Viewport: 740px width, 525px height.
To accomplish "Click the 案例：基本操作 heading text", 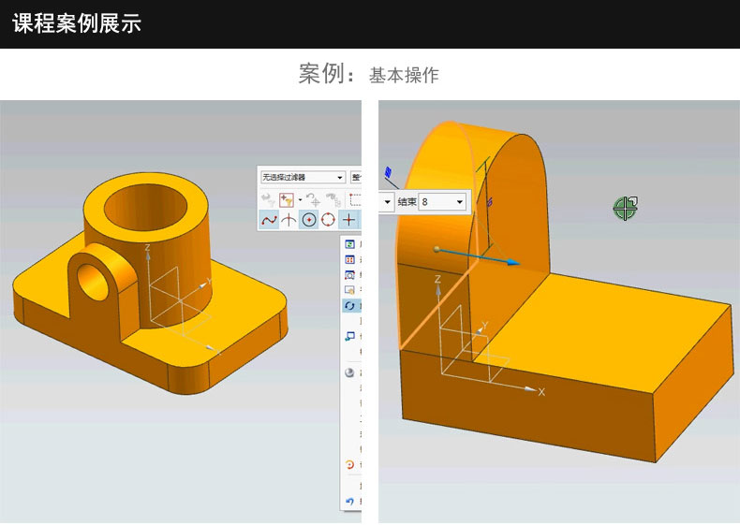I will (369, 75).
